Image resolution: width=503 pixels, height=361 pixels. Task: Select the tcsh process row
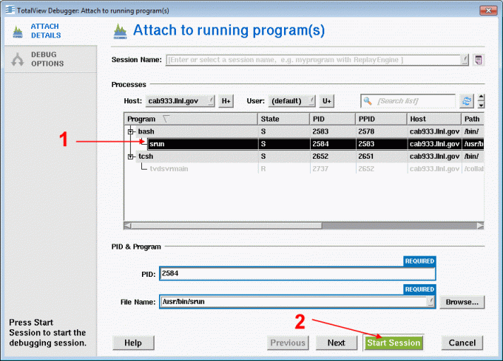pyautogui.click(x=304, y=157)
